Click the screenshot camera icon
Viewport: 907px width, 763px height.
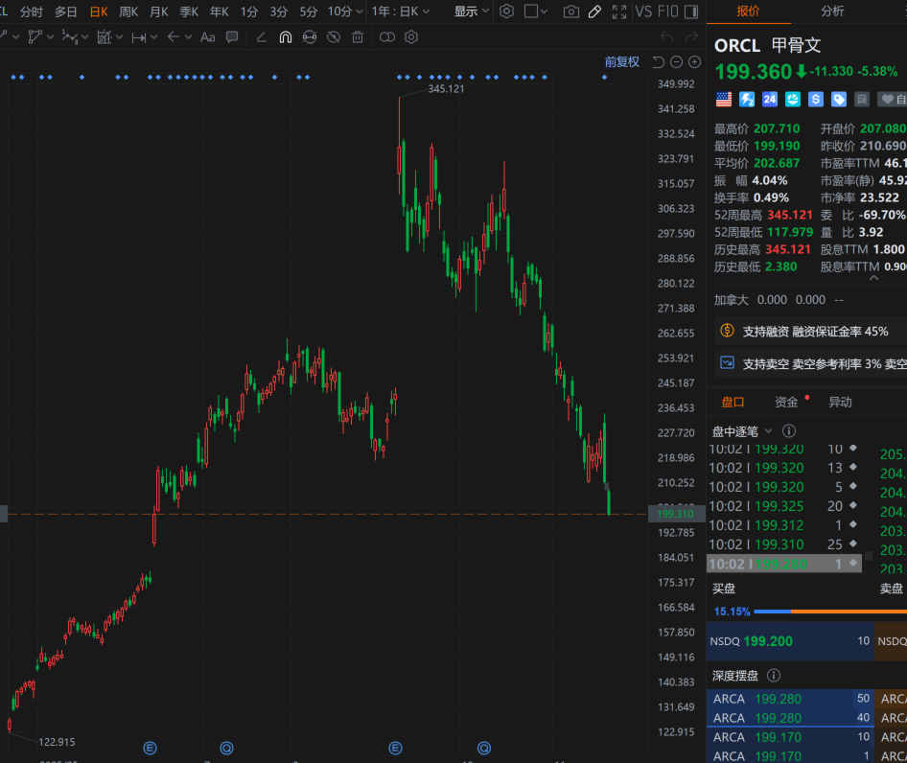tap(571, 12)
